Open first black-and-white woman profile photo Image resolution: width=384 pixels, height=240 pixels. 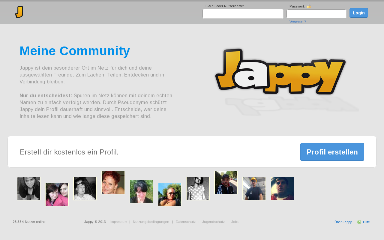click(x=28, y=188)
